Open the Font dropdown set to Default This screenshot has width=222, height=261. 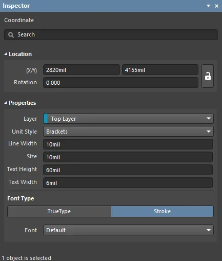(x=128, y=230)
